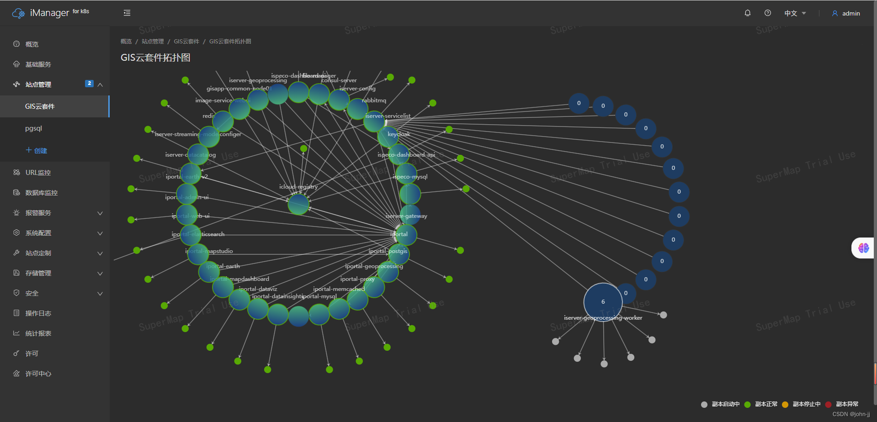The image size is (877, 422).
Task: Click the plus icon beside 创建
Action: (x=29, y=150)
